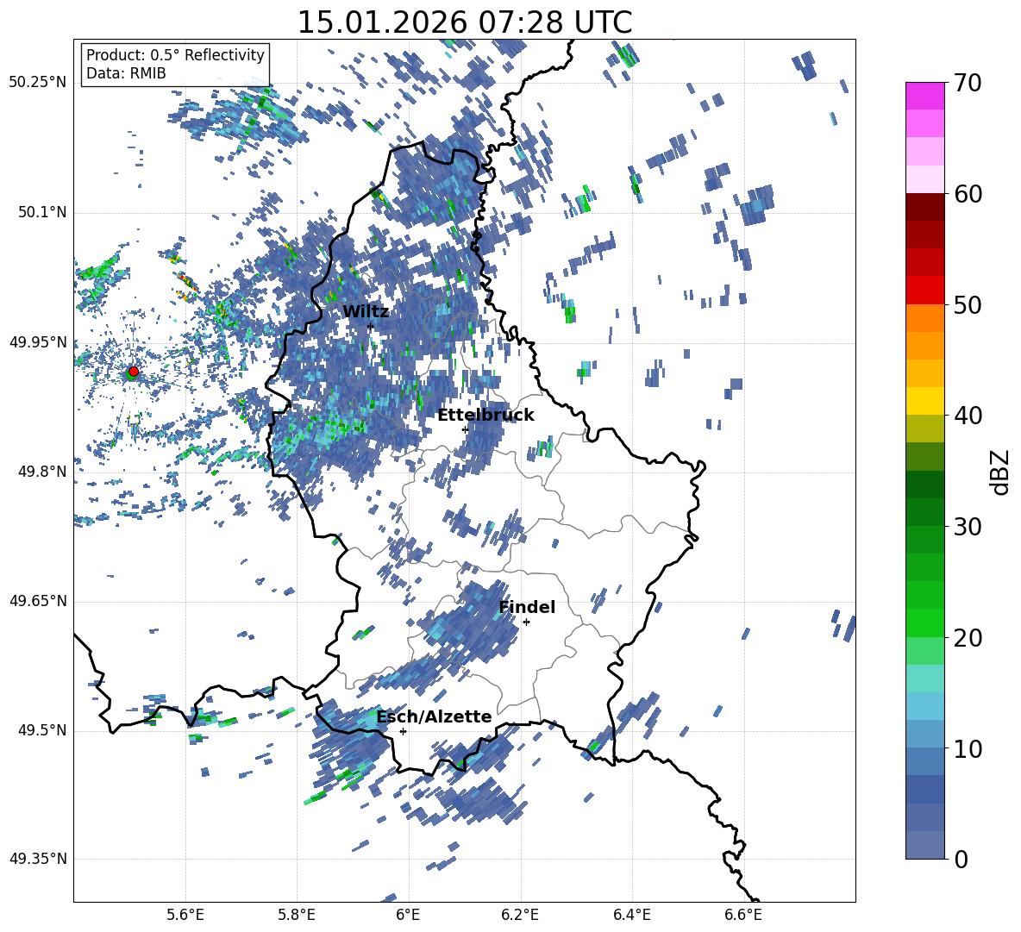Click the colorbar tick label 0
This screenshot has height=932, width=1021.
[x=961, y=860]
